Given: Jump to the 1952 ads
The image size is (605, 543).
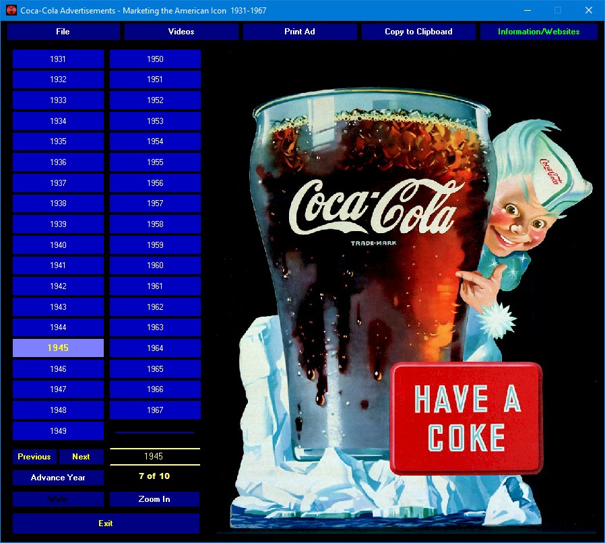Looking at the screenshot, I should tap(155, 100).
